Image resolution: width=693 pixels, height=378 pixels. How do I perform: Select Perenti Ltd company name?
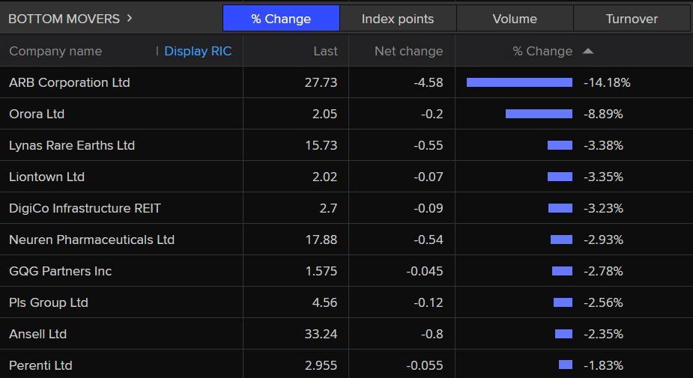click(40, 365)
